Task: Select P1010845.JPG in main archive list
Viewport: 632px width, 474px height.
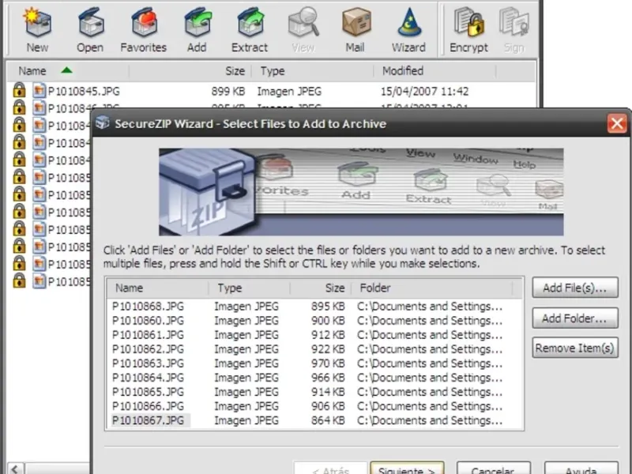Action: point(84,92)
